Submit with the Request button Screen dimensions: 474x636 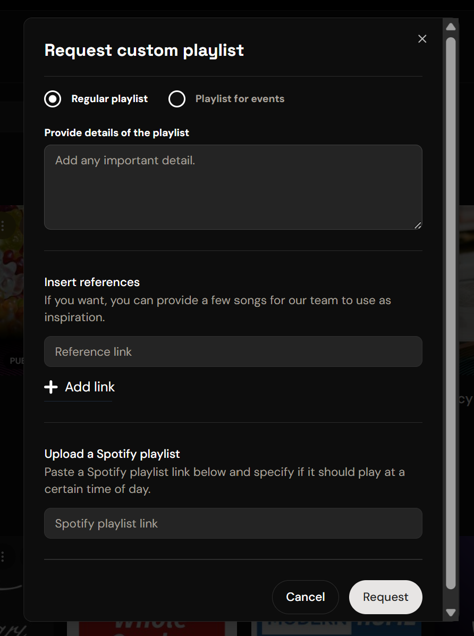click(x=386, y=597)
